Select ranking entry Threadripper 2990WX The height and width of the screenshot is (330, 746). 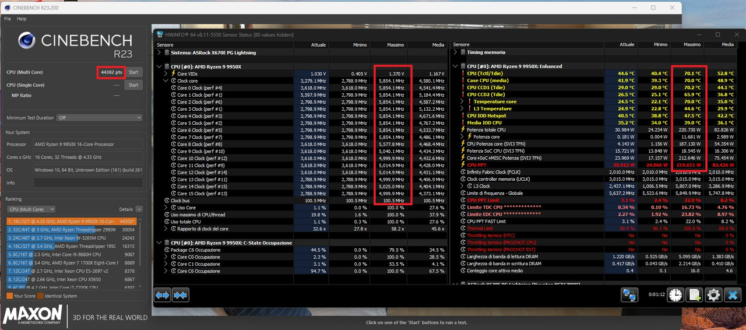(72, 230)
